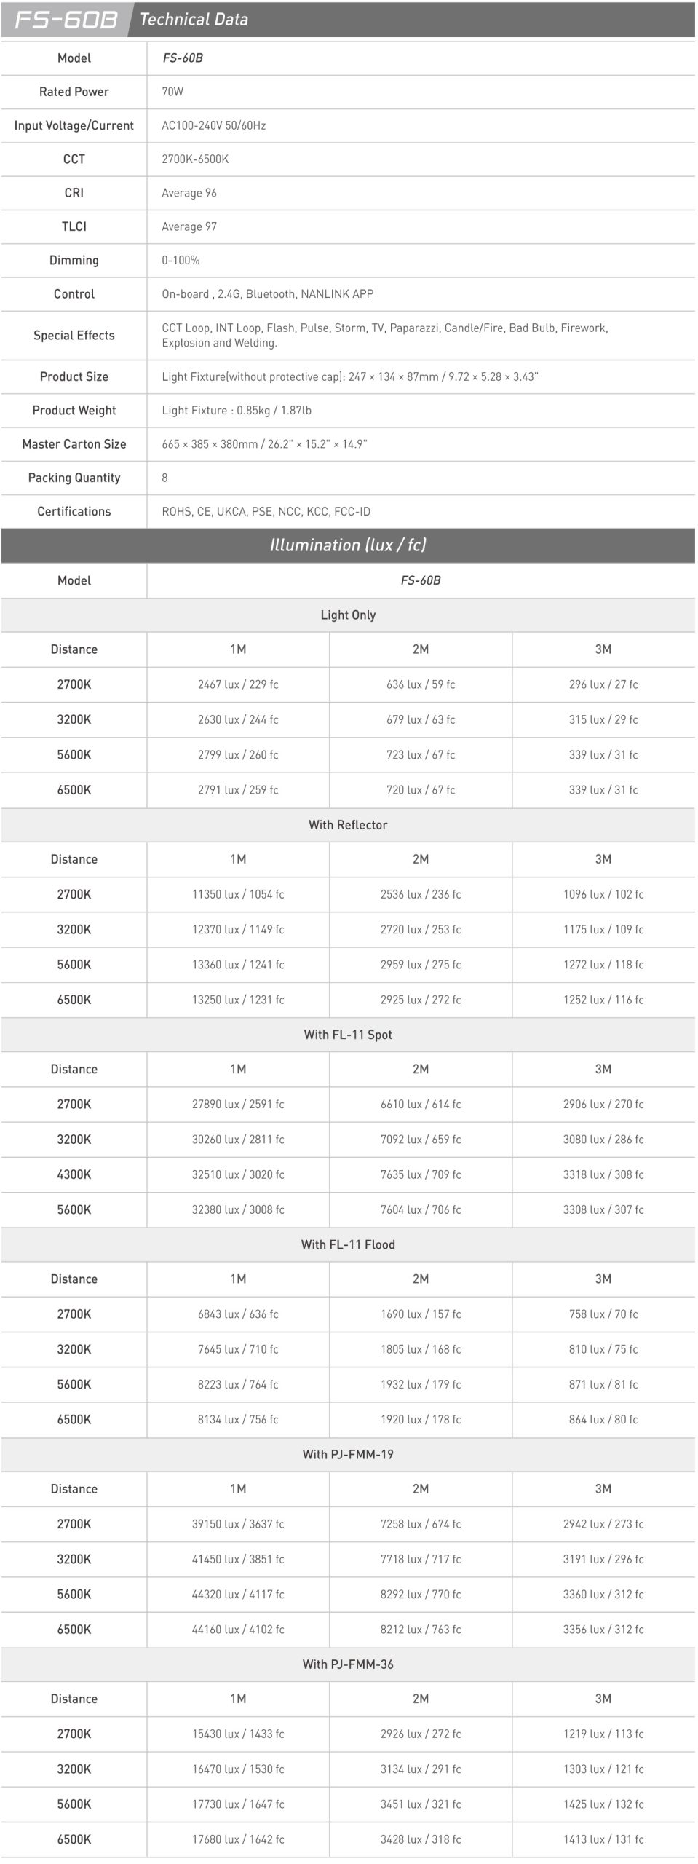Select the With Reflector subsection heading

coord(348,825)
